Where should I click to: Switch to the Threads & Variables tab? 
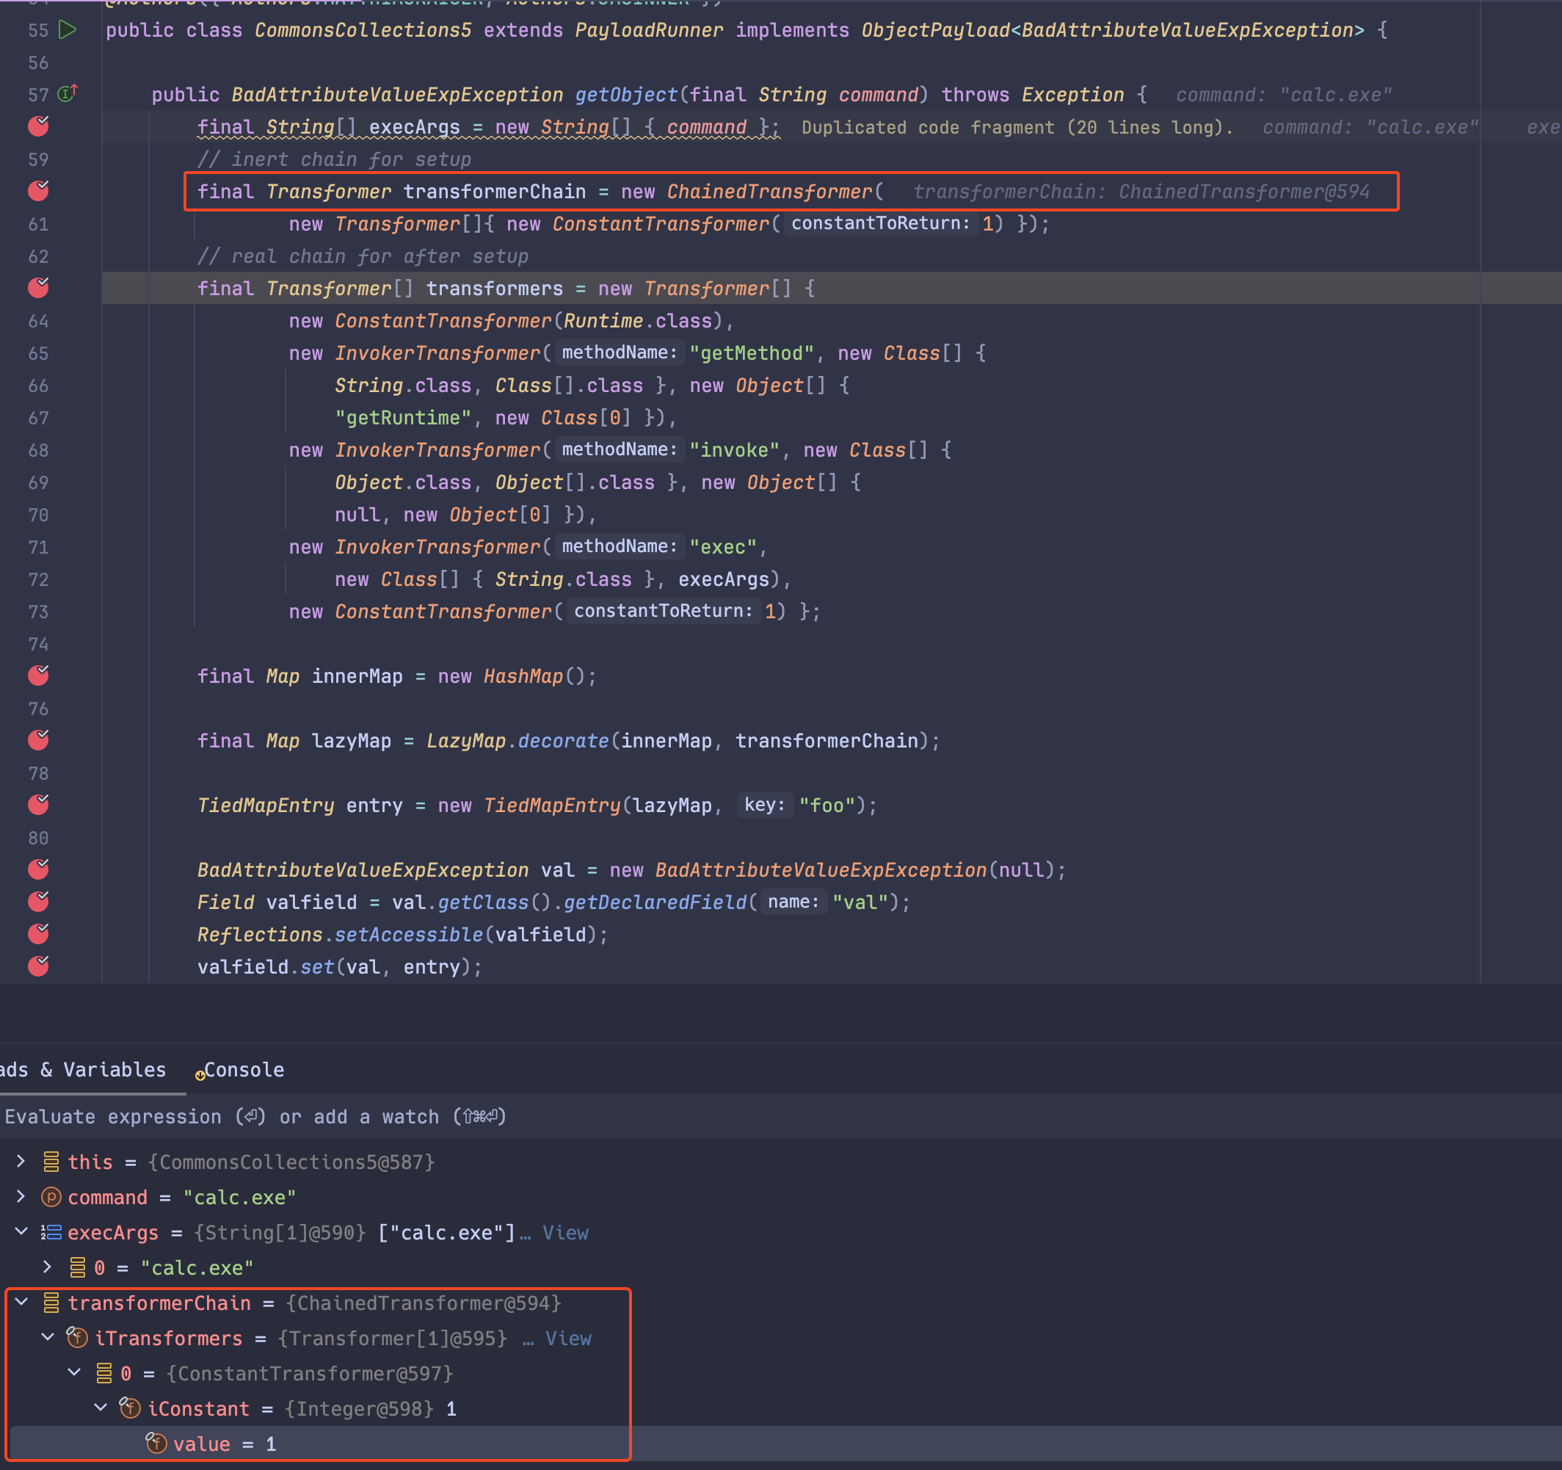point(81,1069)
